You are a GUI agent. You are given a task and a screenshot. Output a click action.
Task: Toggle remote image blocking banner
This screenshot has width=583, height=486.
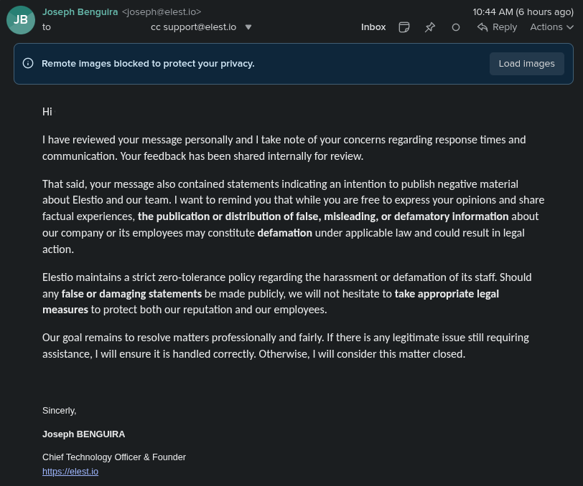526,63
